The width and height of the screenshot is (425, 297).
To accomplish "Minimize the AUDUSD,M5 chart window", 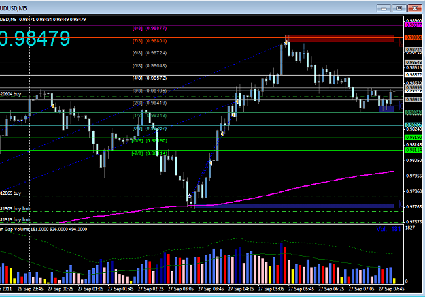I will tap(384, 8).
